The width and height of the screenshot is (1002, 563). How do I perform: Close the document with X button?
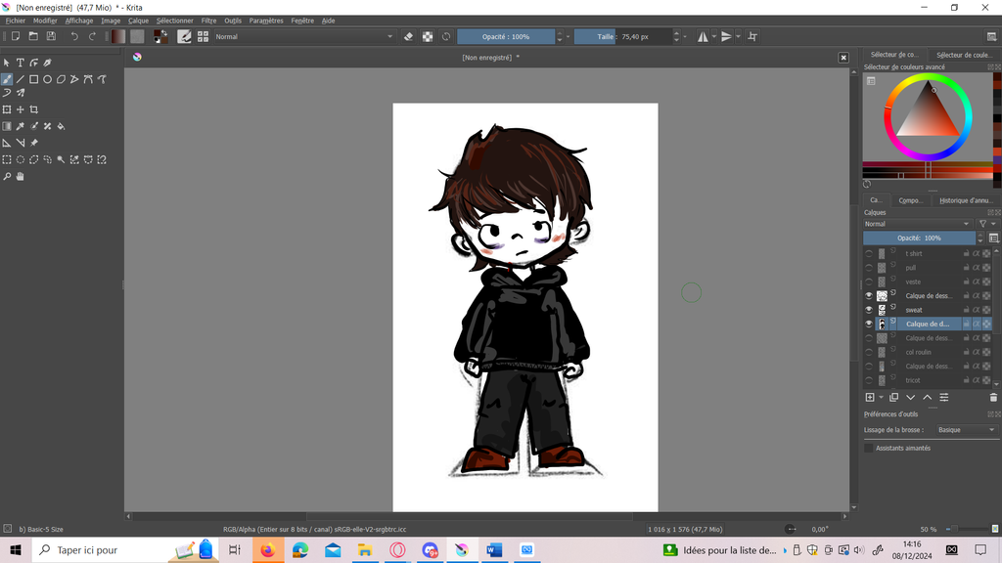tap(843, 58)
